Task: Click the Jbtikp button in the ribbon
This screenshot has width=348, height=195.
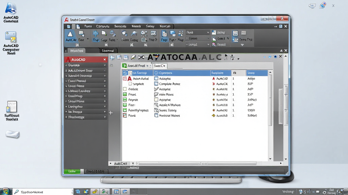Action: (x=219, y=32)
